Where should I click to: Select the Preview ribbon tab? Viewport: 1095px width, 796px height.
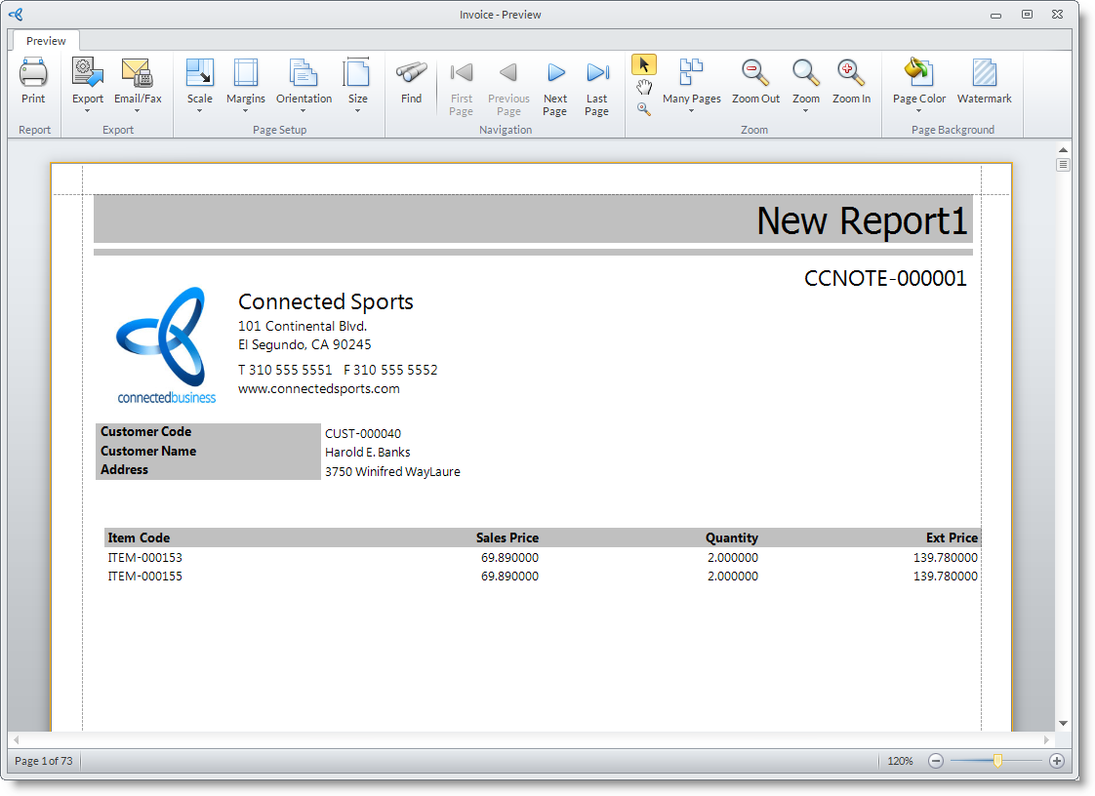click(46, 41)
